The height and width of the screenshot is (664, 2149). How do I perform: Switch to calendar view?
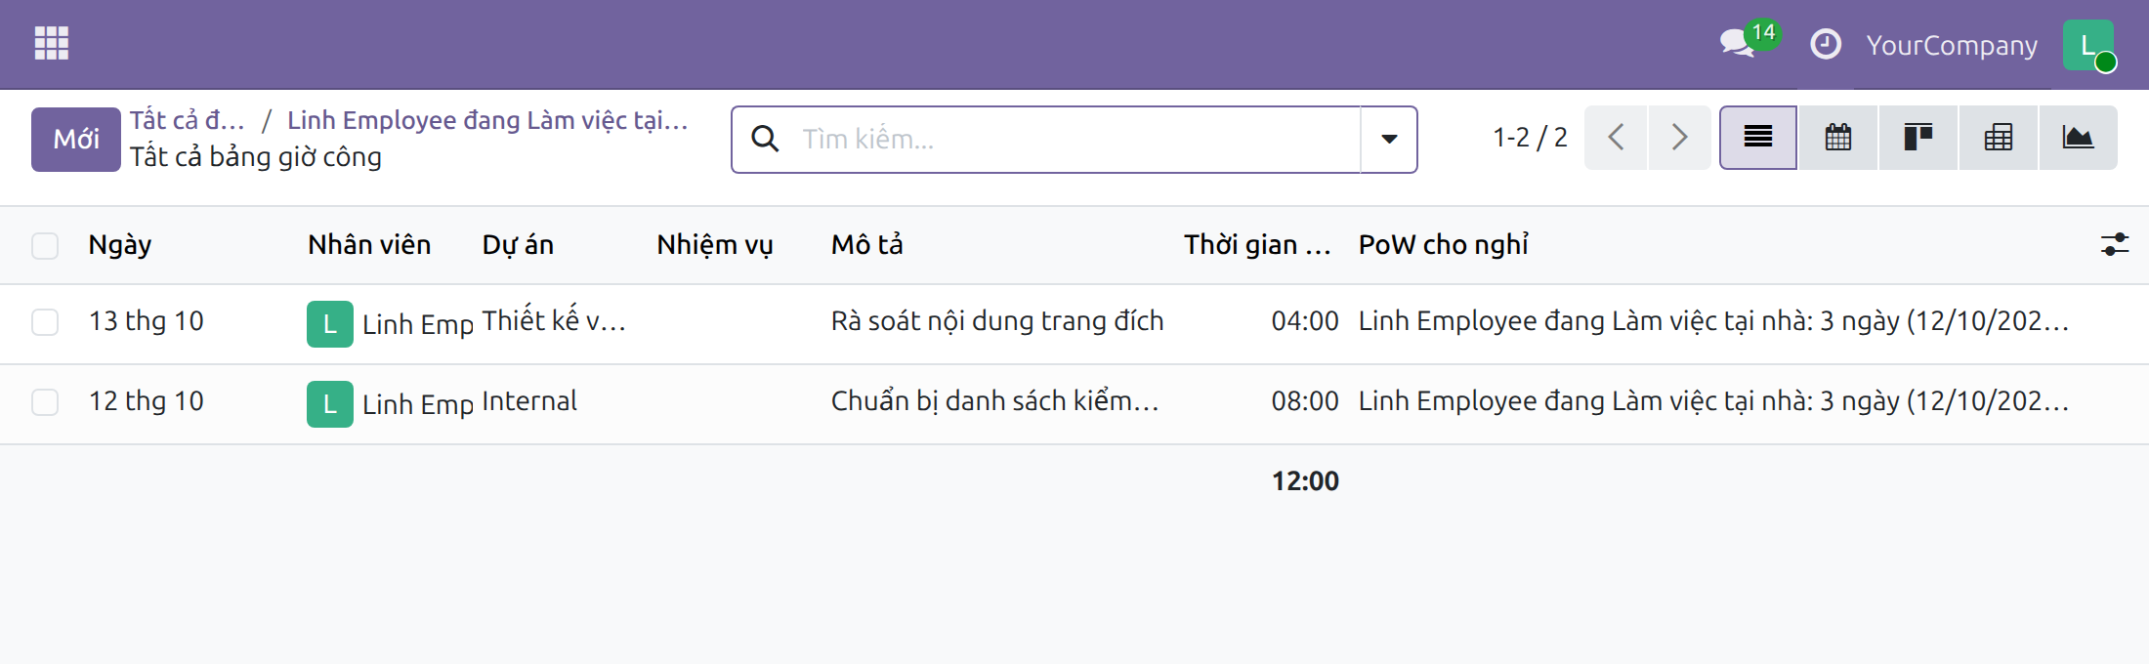pos(1838,138)
